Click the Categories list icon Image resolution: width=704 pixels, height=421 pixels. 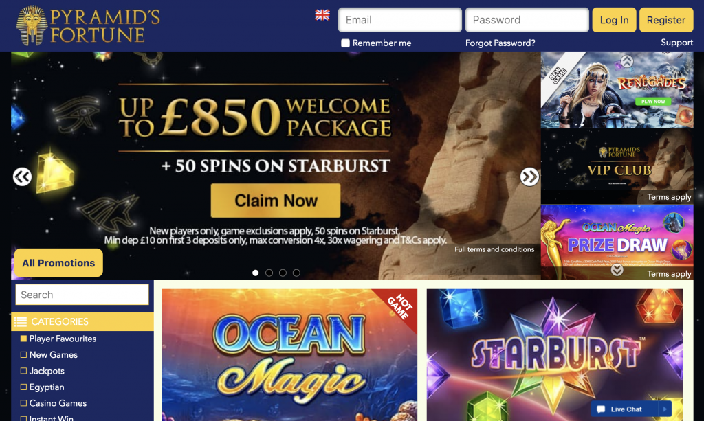[20, 321]
